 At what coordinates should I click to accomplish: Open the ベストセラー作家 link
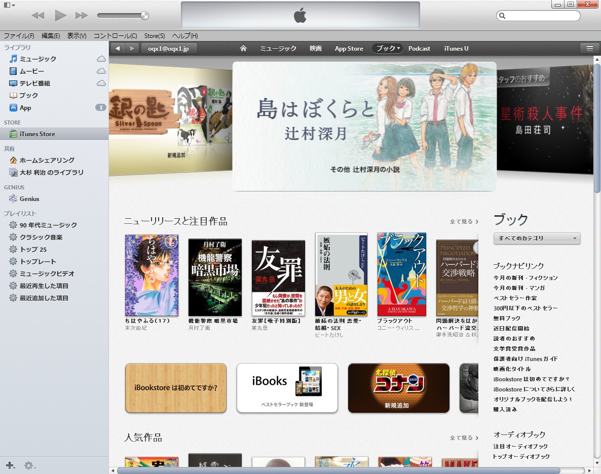pos(515,298)
